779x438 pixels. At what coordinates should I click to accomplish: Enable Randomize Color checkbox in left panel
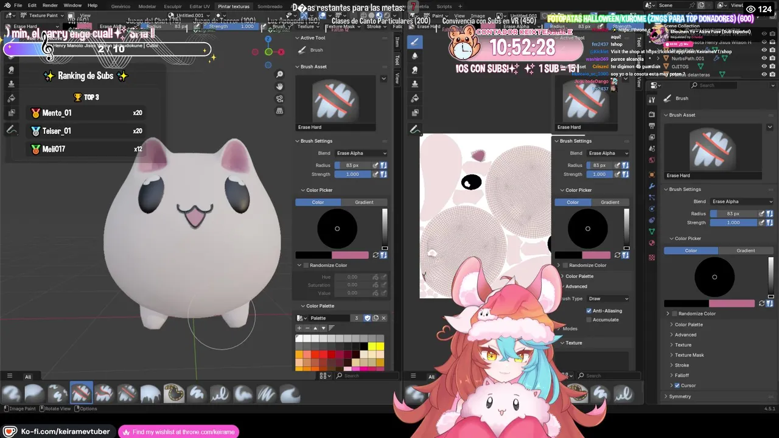(306, 265)
